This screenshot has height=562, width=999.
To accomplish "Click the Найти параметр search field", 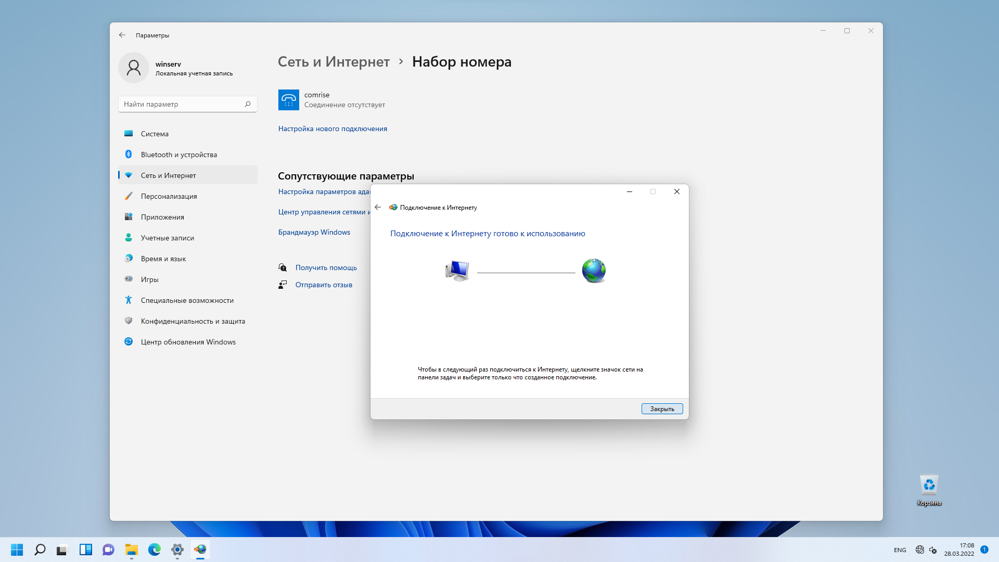I will click(187, 104).
